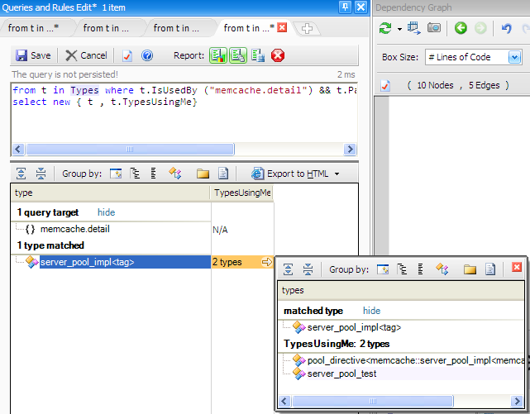Pin the Queries and Rules Edit panel
Viewport: 530px width, 414px height.
click(x=344, y=7)
